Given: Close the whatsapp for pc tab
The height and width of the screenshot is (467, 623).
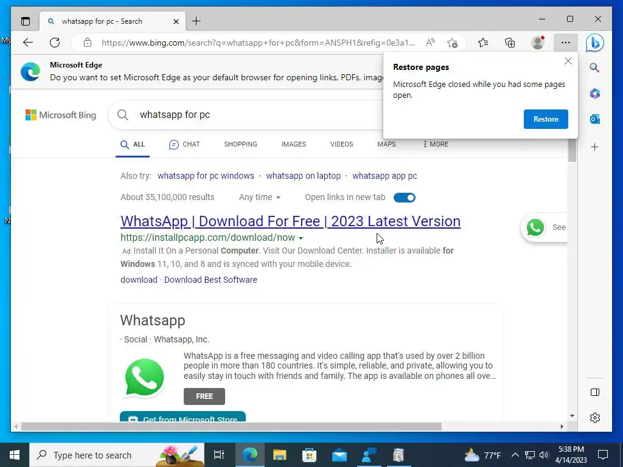Looking at the screenshot, I should pyautogui.click(x=176, y=21).
